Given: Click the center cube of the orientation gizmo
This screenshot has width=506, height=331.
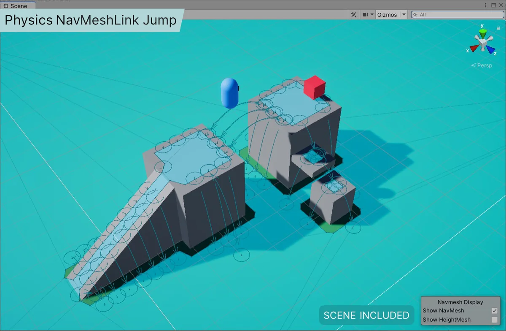Looking at the screenshot, I should click(x=482, y=41).
